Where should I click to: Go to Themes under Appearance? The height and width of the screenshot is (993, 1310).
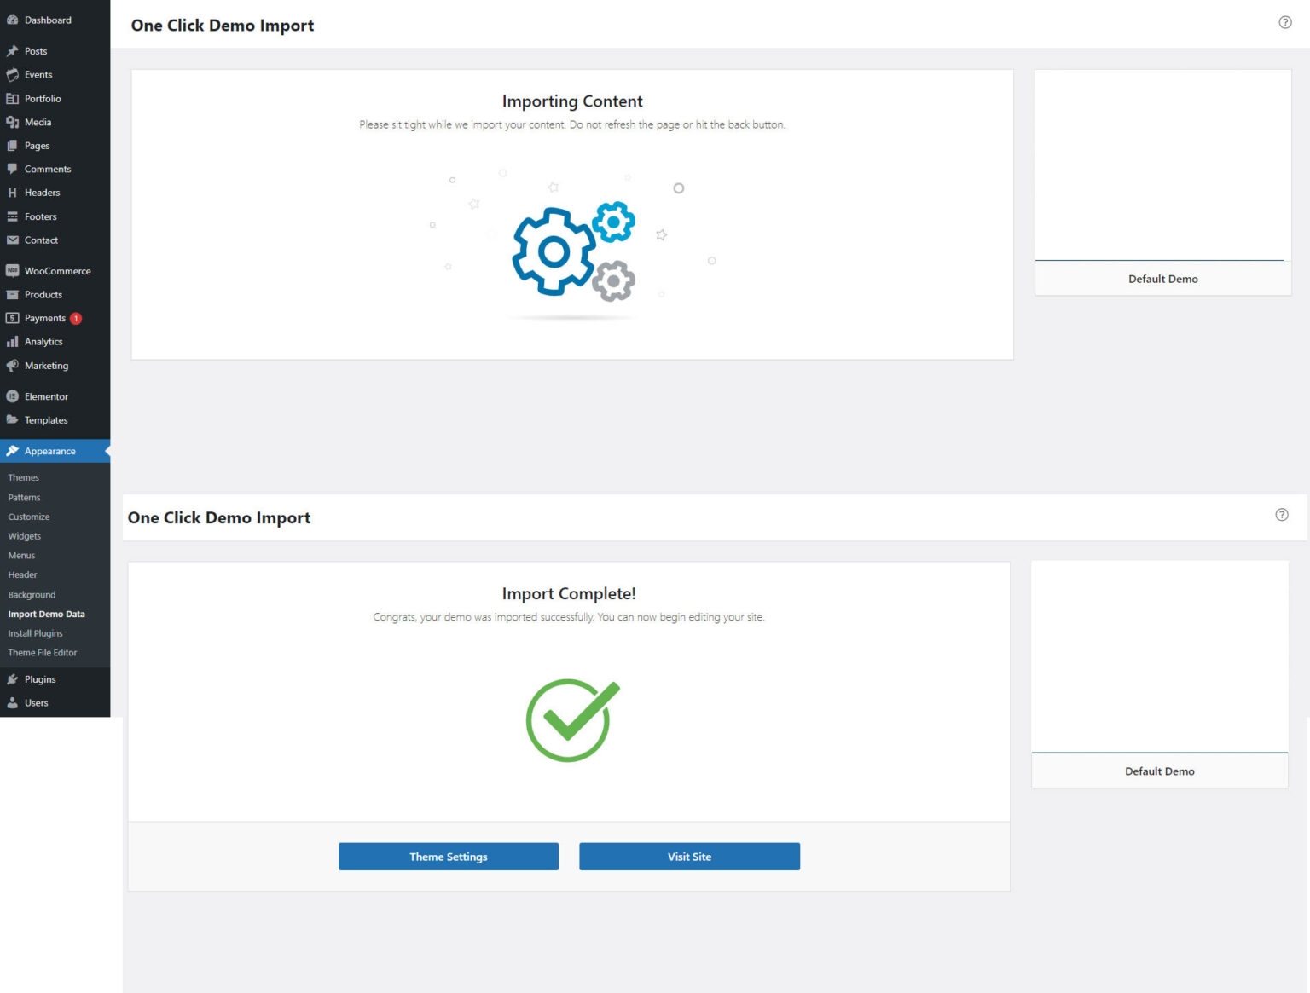[24, 477]
